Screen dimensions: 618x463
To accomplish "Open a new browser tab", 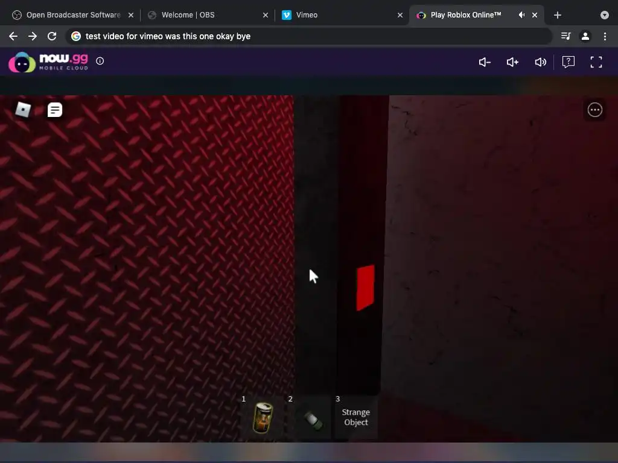I will 557,15.
